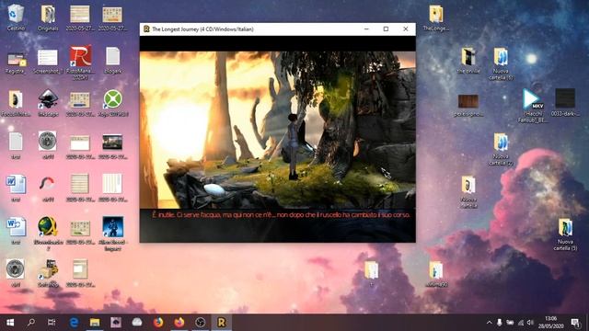Minimize The Longest Journey window
The image size is (589, 331).
point(366,29)
